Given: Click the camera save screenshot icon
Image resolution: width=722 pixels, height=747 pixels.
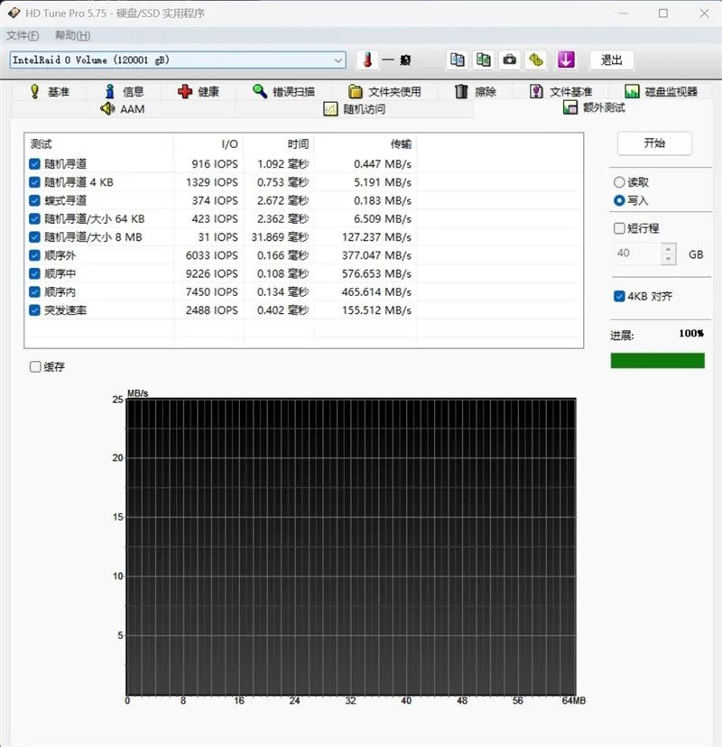Looking at the screenshot, I should [509, 60].
